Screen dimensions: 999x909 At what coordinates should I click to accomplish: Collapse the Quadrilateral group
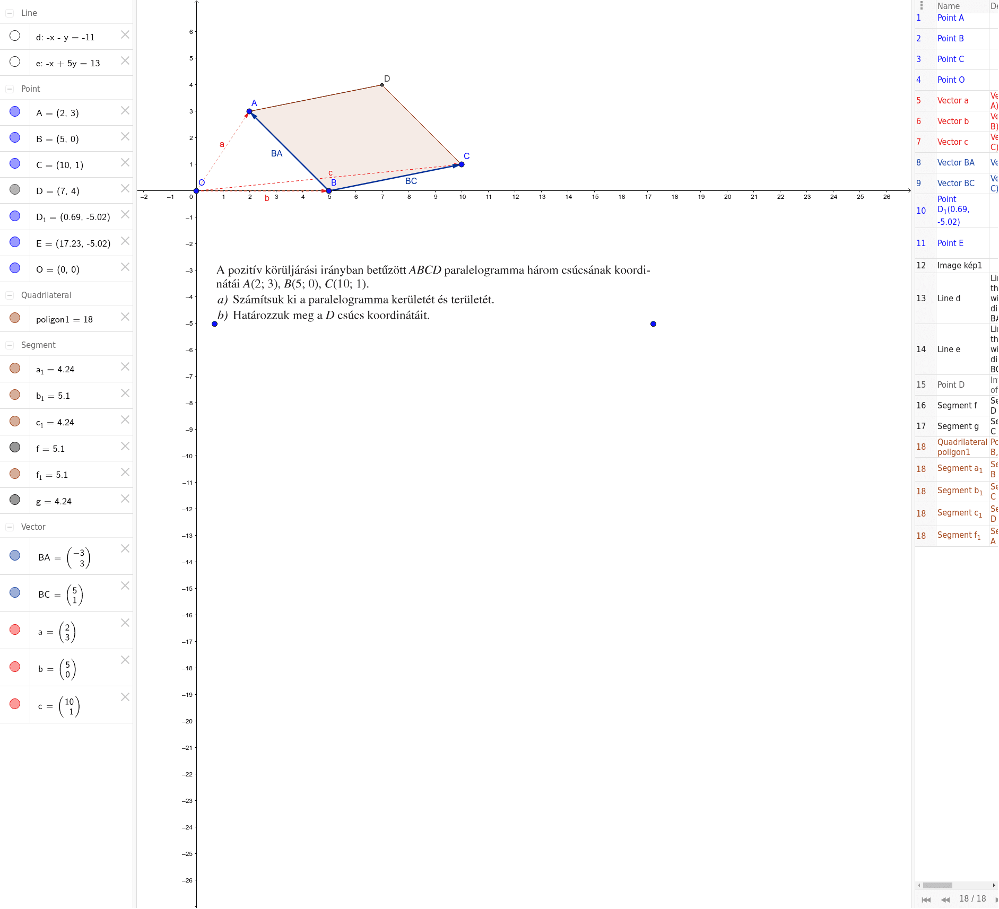10,295
